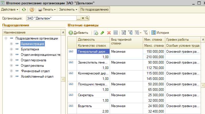Click row icon of Водитель entry
The height and width of the screenshot is (114, 205).
click(71, 106)
